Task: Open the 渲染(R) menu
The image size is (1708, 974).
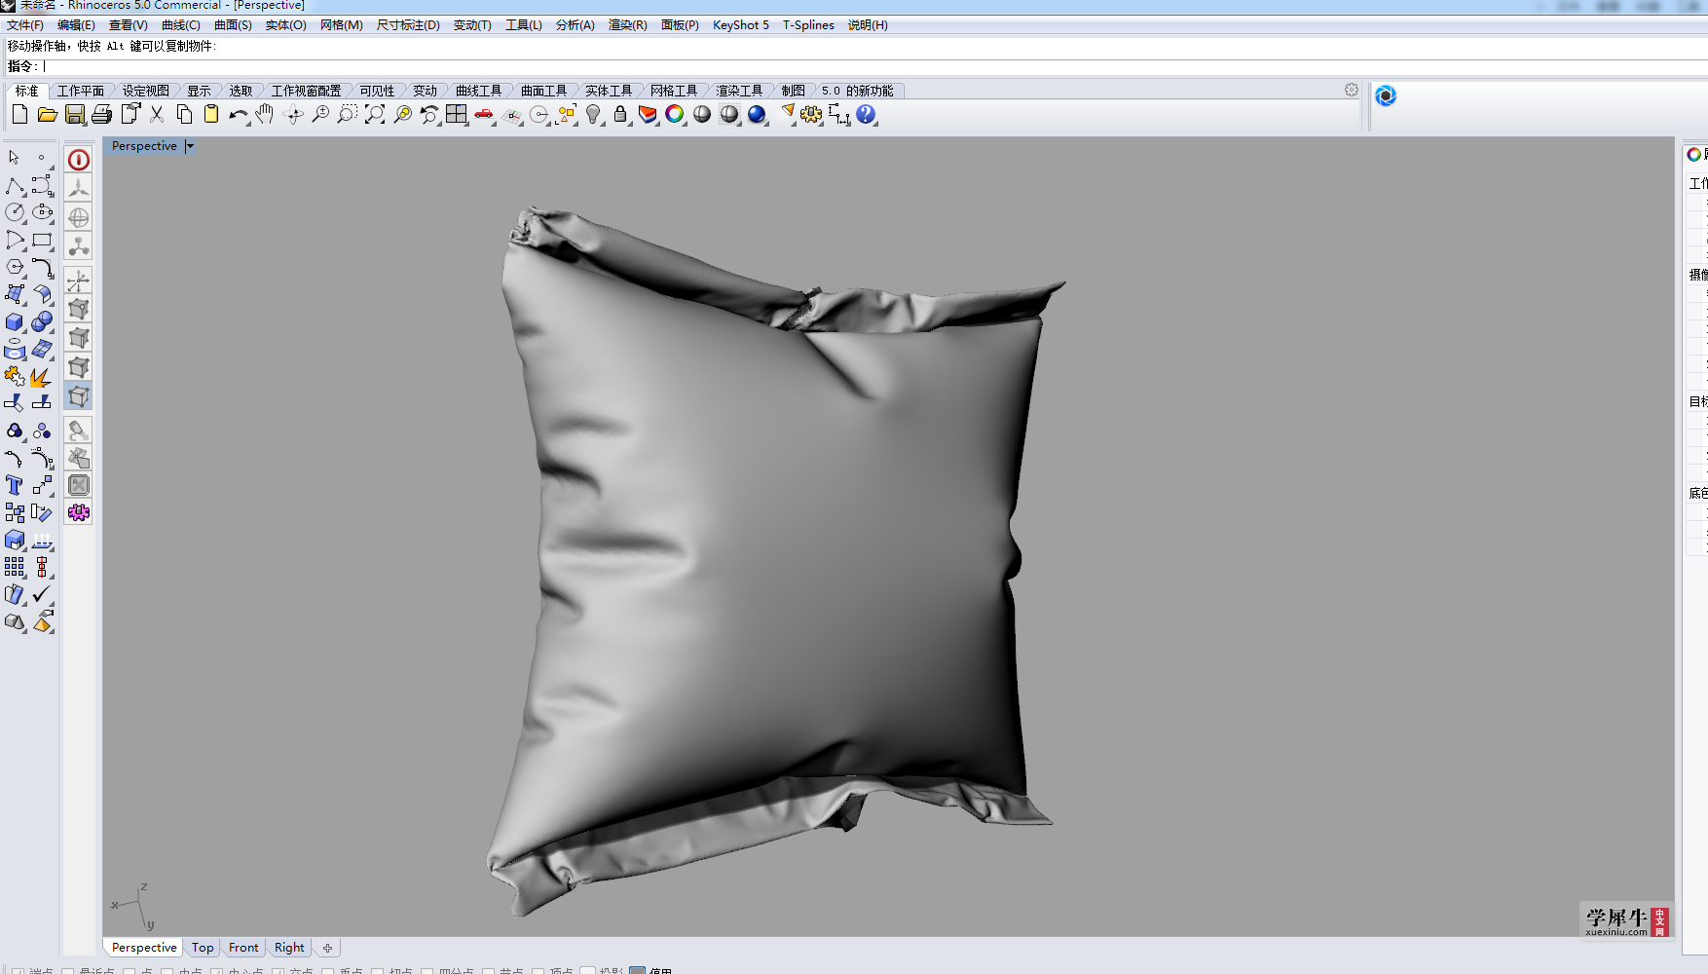Action: 628,25
